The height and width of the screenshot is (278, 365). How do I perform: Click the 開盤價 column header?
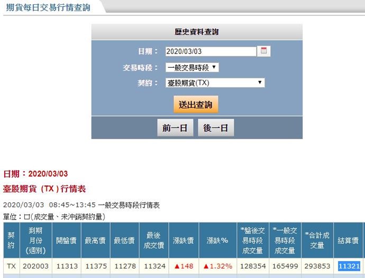click(66, 240)
